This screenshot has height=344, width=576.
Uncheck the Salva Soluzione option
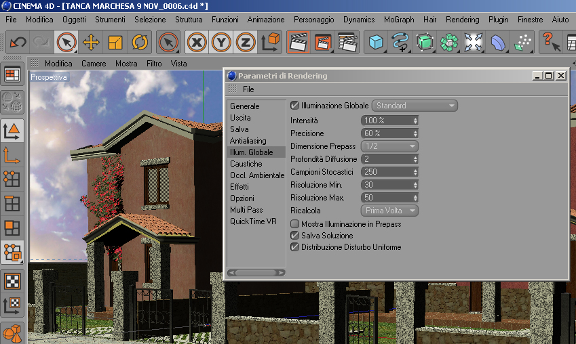(294, 236)
